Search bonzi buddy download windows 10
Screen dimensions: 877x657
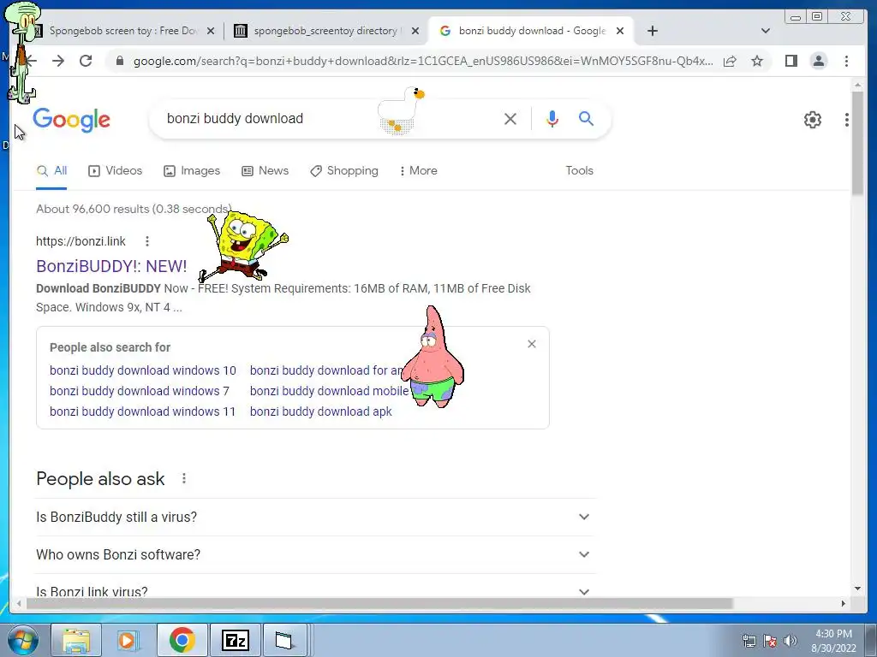point(143,370)
